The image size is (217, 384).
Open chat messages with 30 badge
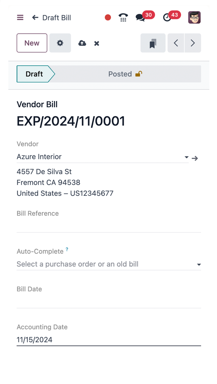click(140, 17)
